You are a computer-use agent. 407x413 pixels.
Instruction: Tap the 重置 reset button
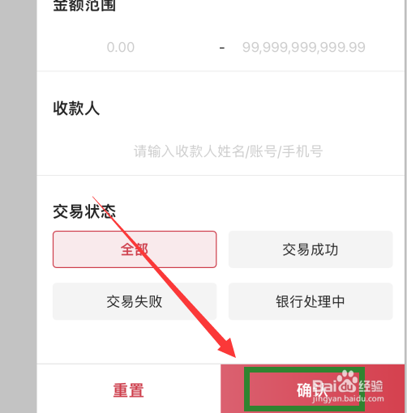click(129, 390)
